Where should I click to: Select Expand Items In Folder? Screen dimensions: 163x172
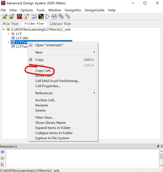63,128
